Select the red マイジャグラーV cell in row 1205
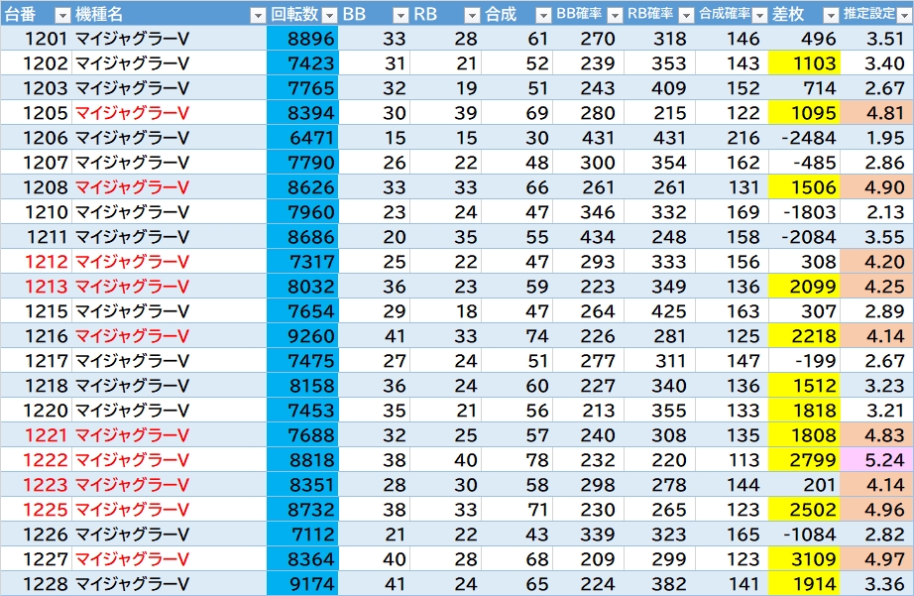The height and width of the screenshot is (596, 914). [132, 113]
